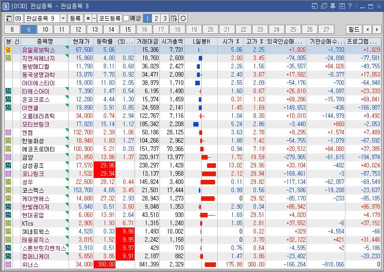This screenshot has width=384, height=272.
Task: Select page toggle 1
Action: tap(147, 18)
